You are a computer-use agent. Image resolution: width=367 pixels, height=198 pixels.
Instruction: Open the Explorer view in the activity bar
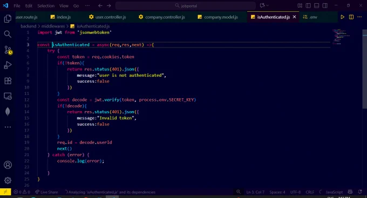coord(8,19)
